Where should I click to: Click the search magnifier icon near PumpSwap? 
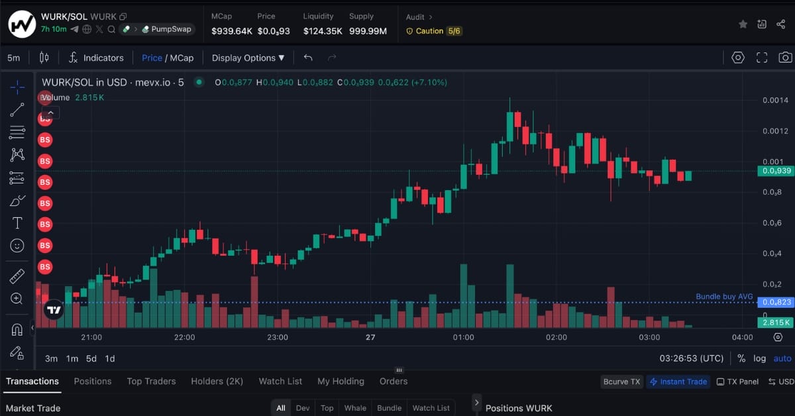click(x=111, y=29)
